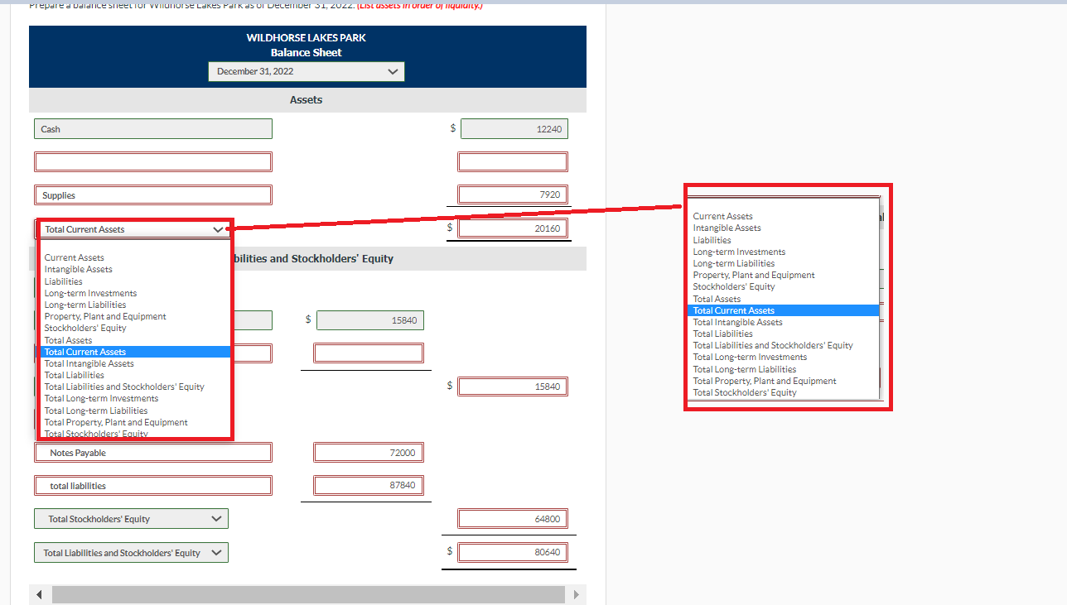Choose Intangible Assets in the form's open dropdown list

coord(79,269)
